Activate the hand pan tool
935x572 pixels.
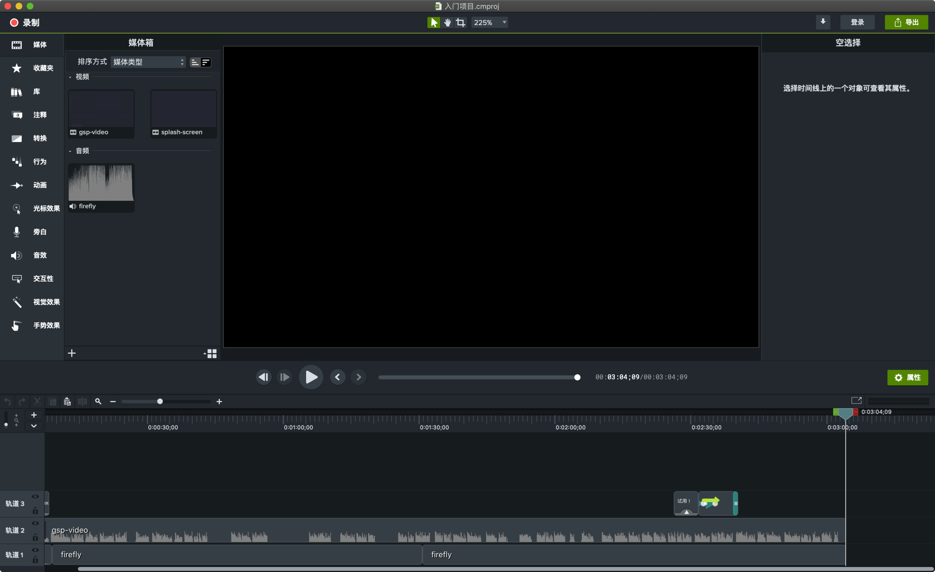click(447, 22)
